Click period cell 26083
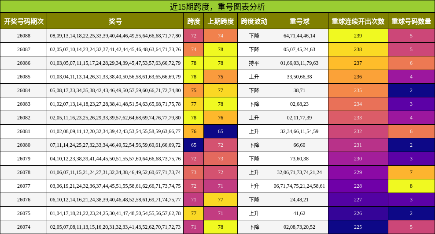The width and height of the screenshot is (435, 234). [24, 104]
